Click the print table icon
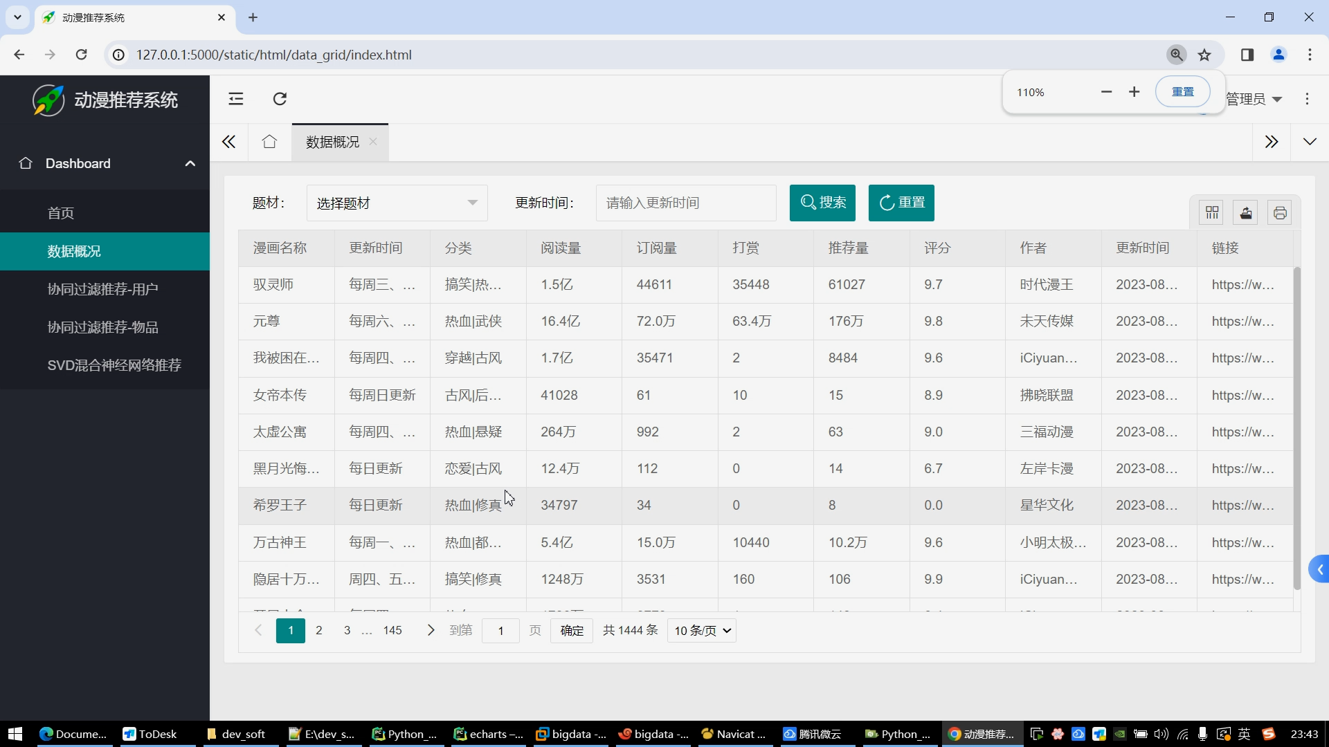Viewport: 1329px width, 747px height. point(1280,213)
